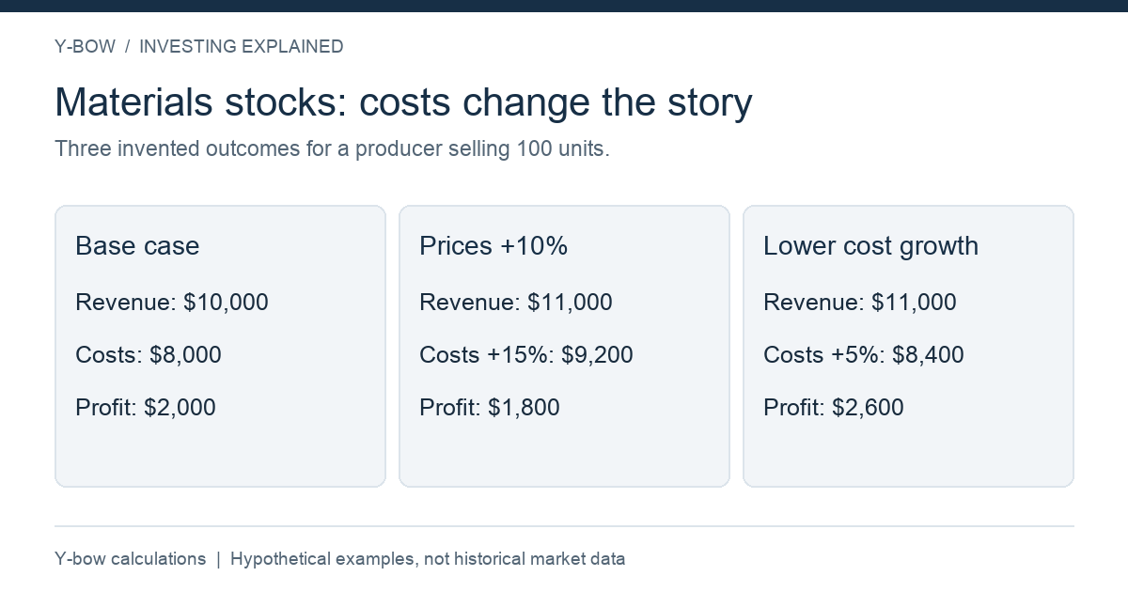Click 'Profit: $2,600' line
The height and width of the screenshot is (592, 1128).
(834, 408)
